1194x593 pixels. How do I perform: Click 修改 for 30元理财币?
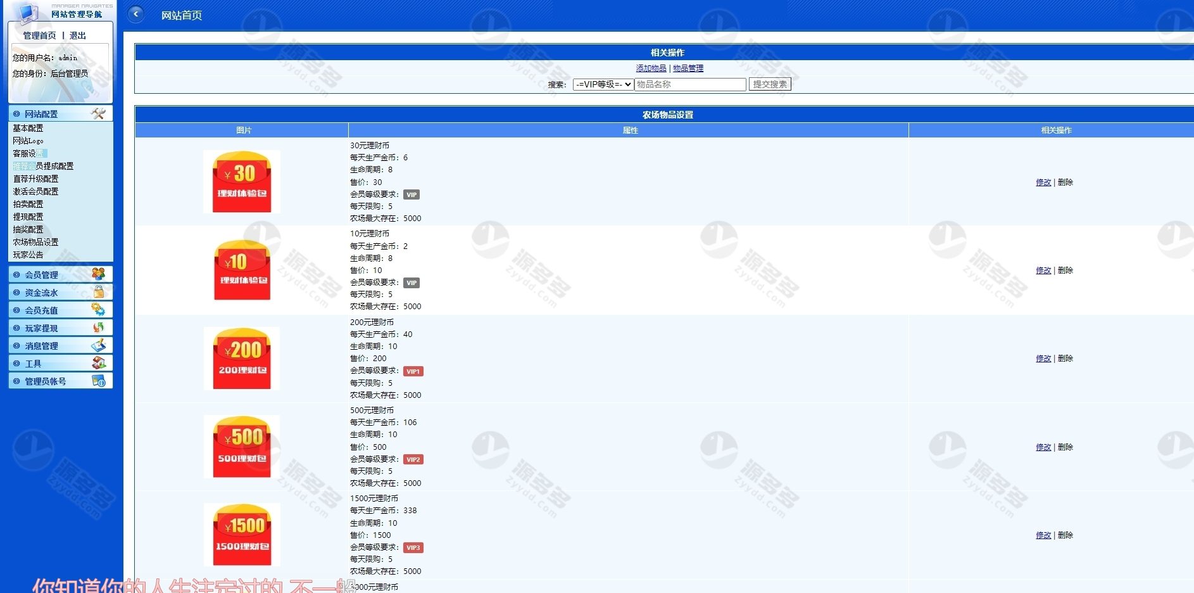point(1043,182)
